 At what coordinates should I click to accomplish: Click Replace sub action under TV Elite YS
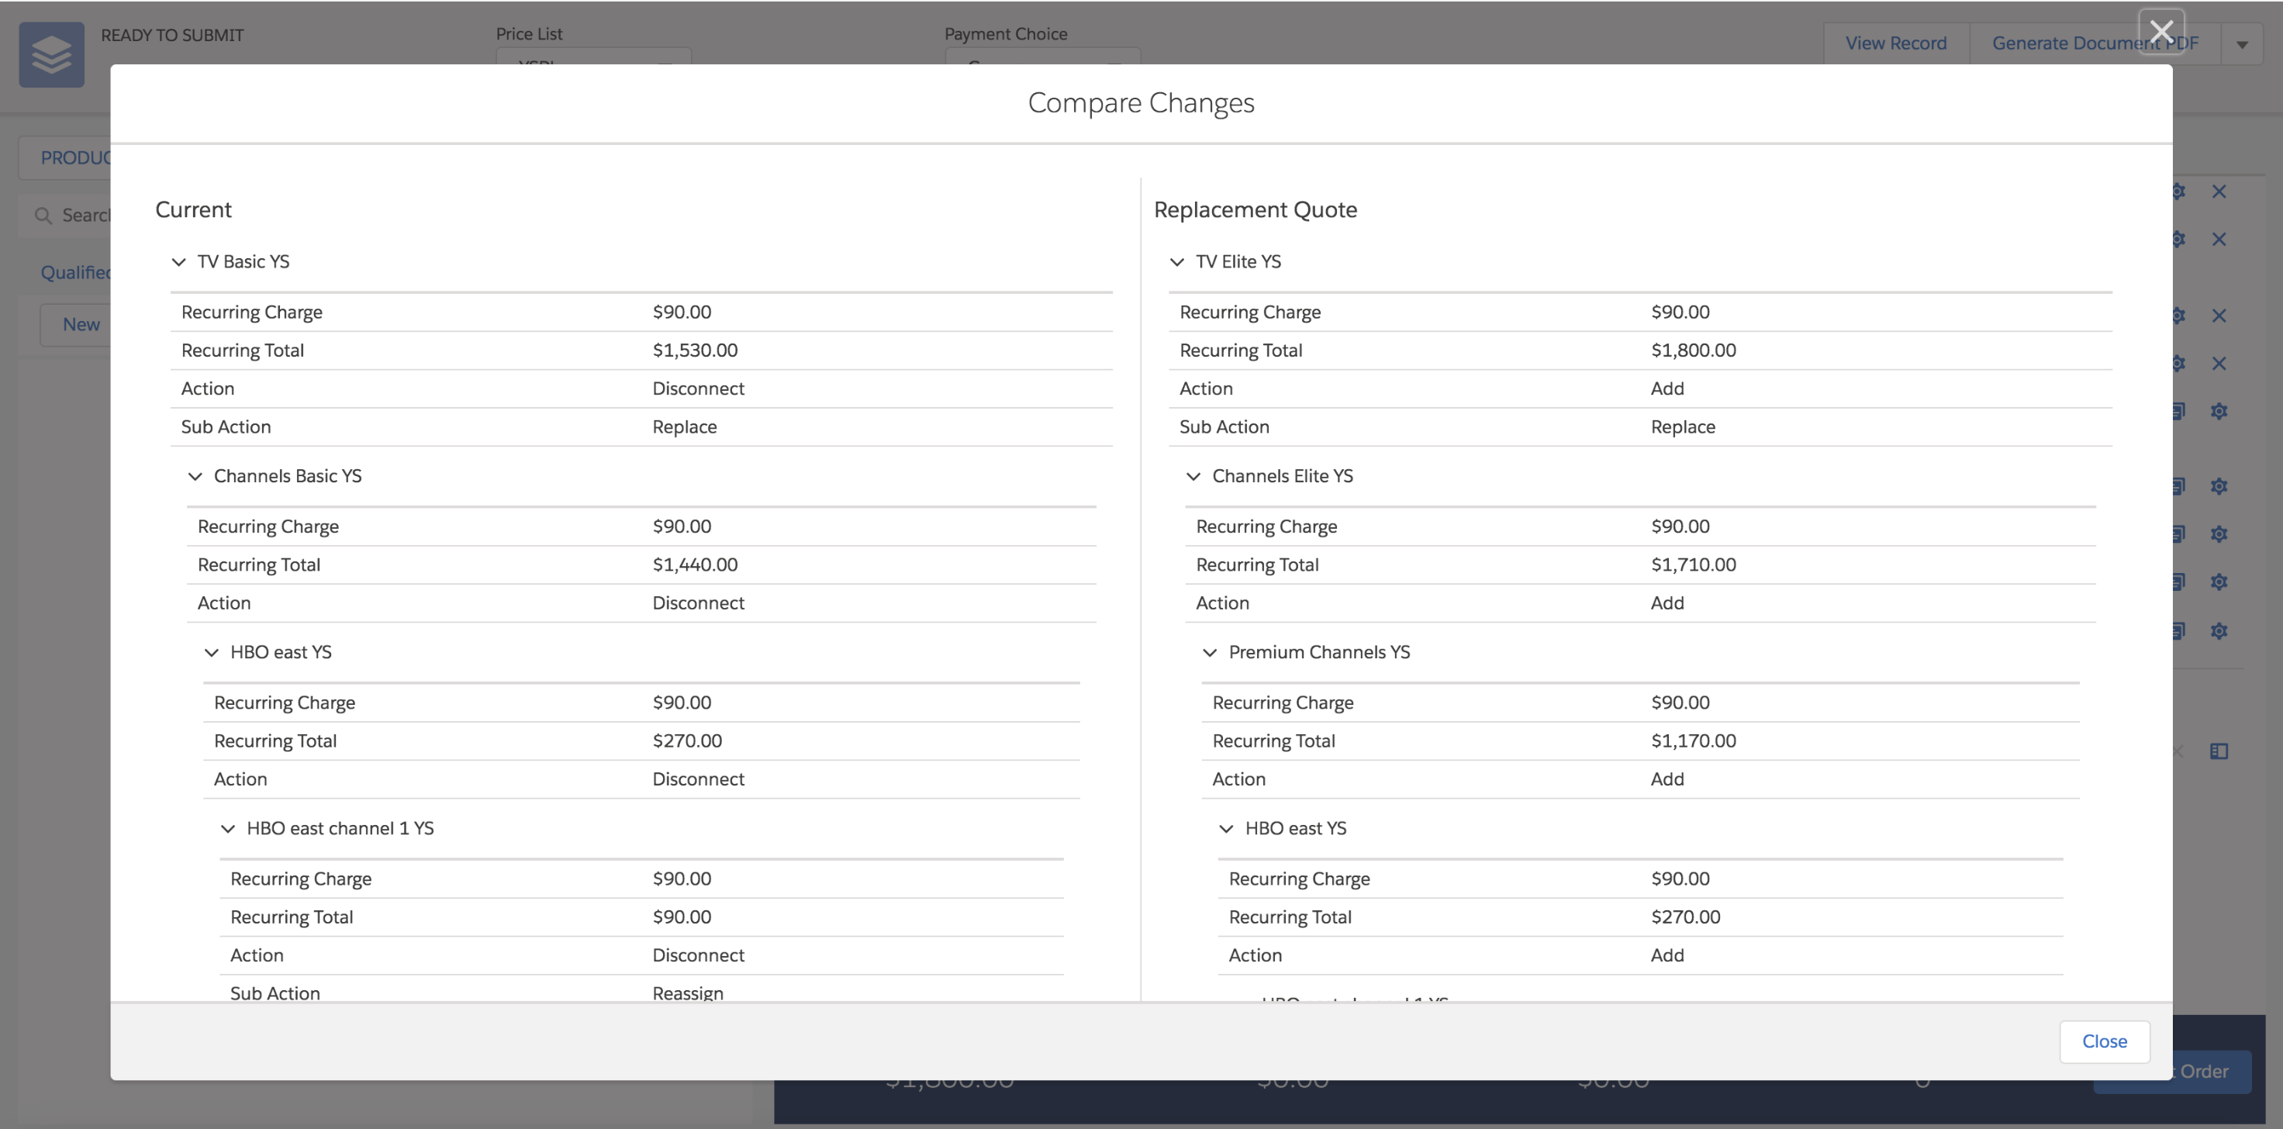coord(1683,426)
